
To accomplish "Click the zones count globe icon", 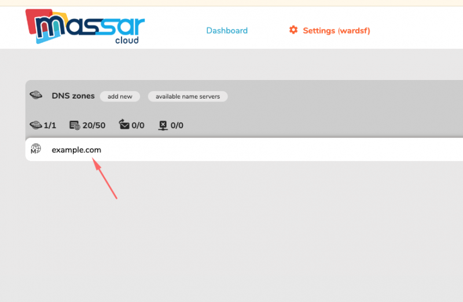I will pyautogui.click(x=36, y=125).
